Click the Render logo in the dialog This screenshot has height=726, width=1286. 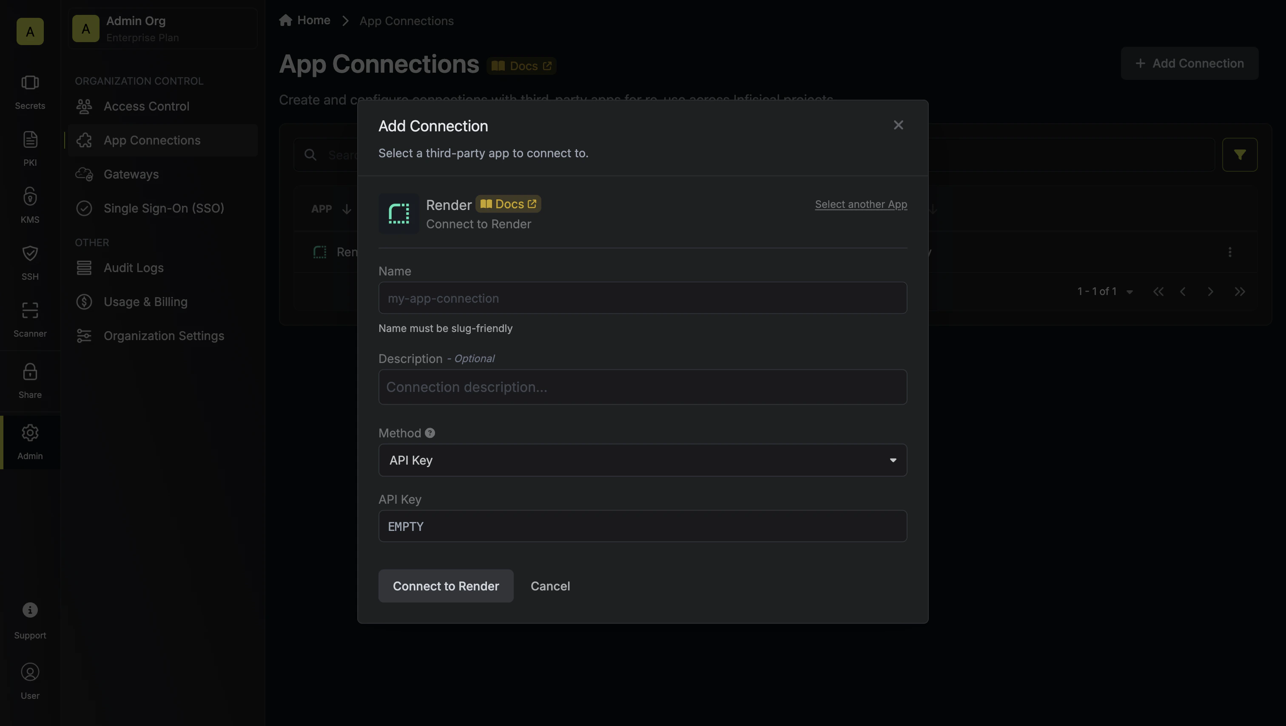tap(399, 213)
